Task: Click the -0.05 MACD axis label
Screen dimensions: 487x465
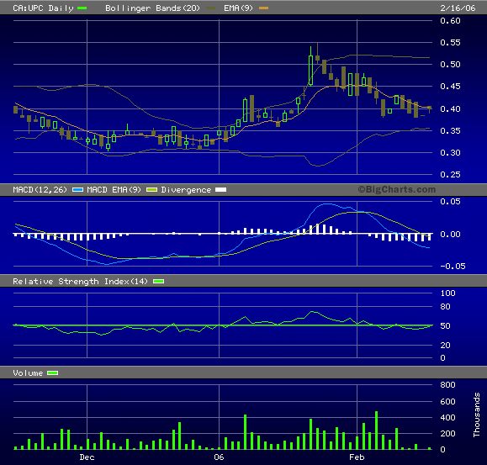Action: point(453,266)
